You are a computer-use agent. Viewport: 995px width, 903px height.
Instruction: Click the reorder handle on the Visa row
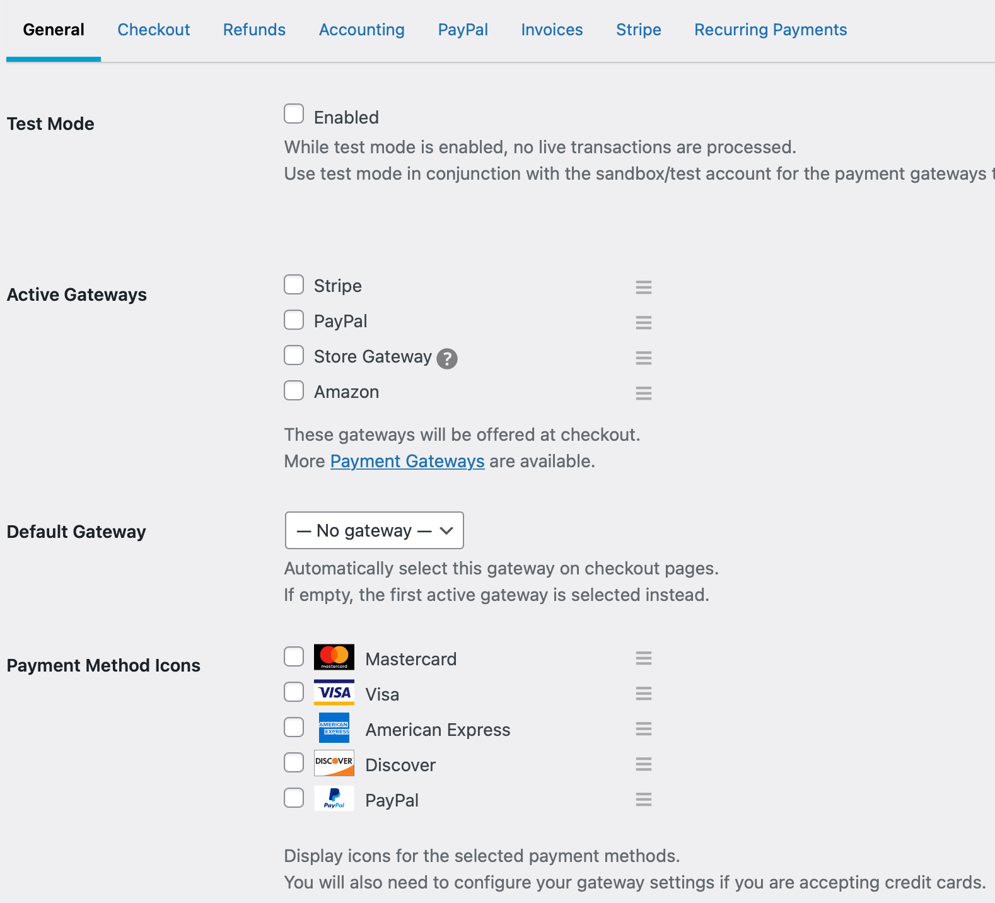[x=643, y=693]
